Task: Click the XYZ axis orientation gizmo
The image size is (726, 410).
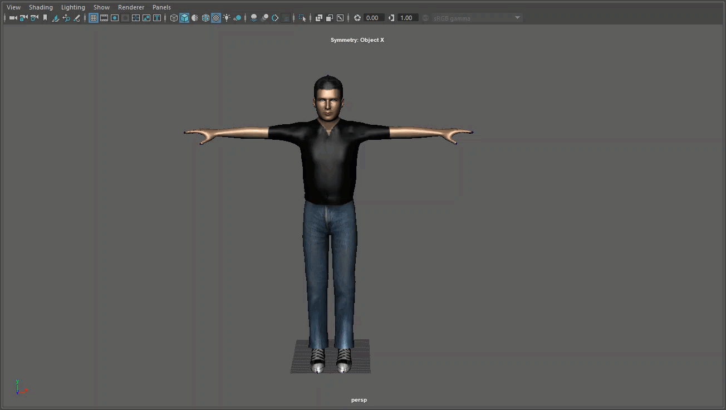Action: (21, 388)
